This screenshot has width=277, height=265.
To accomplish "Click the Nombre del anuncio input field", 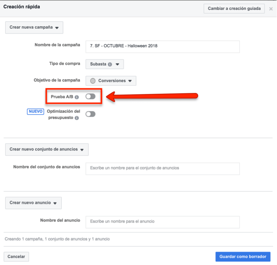I will point(163,221).
